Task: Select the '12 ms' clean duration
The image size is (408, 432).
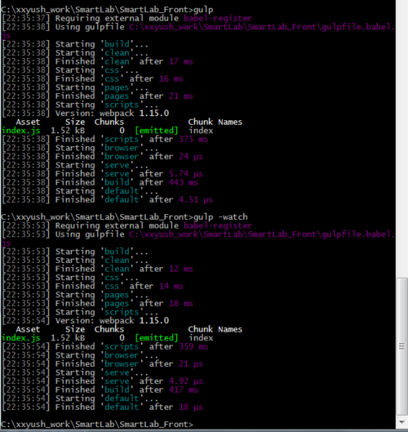Action: [x=181, y=269]
